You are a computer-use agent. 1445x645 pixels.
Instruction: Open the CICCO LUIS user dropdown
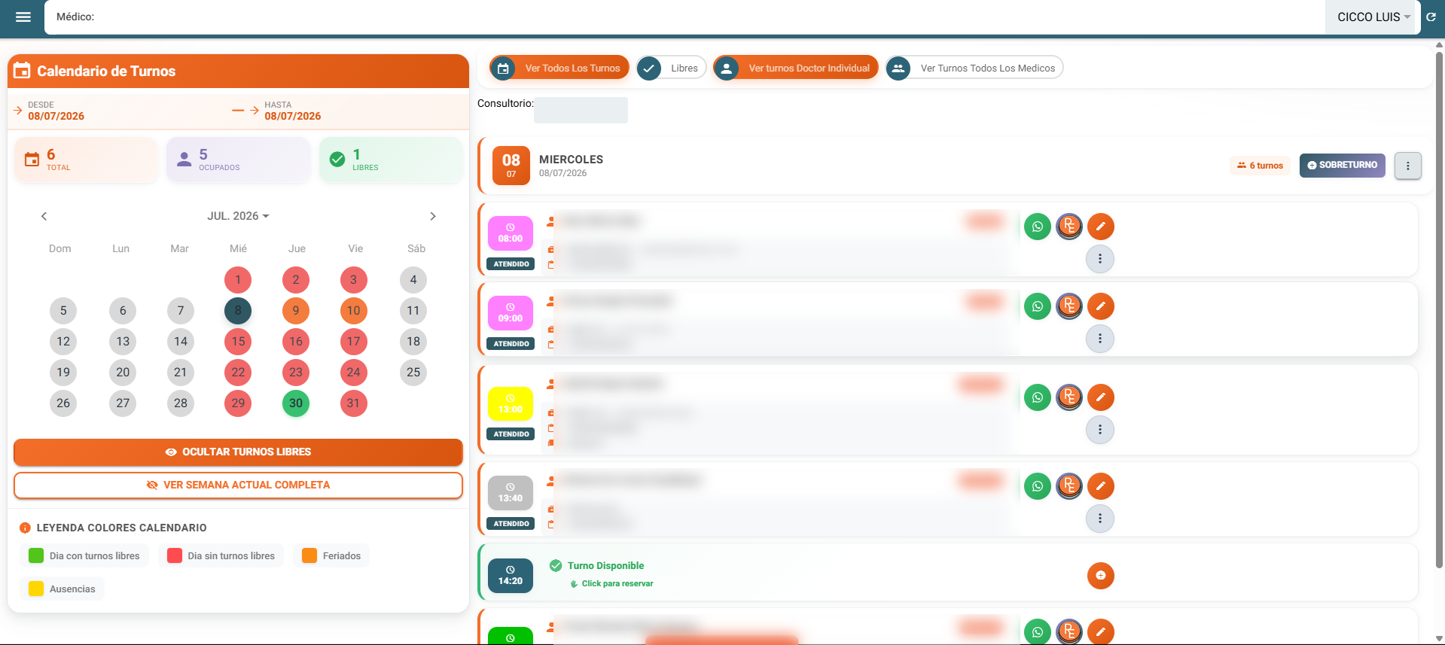pyautogui.click(x=1373, y=17)
